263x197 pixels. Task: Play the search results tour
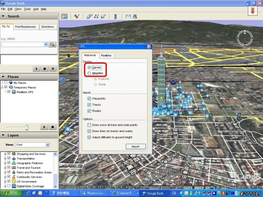37,69
